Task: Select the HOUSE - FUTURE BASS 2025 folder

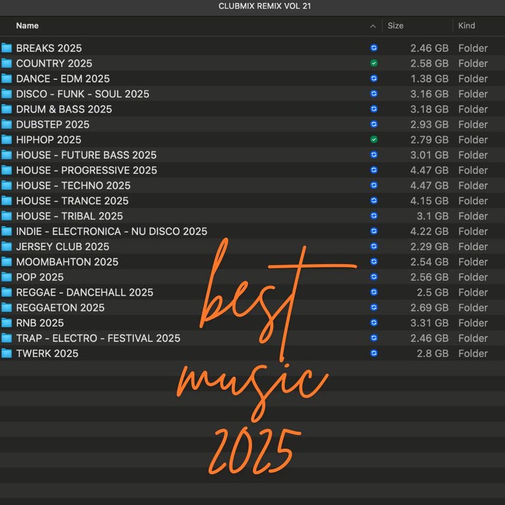Action: click(x=86, y=155)
